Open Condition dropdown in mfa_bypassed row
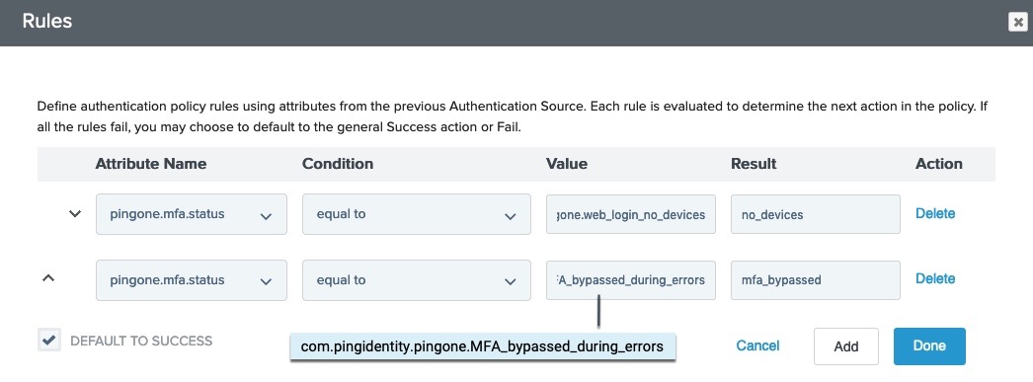 417,280
